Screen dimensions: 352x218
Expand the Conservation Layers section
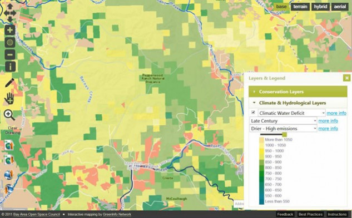(298, 92)
